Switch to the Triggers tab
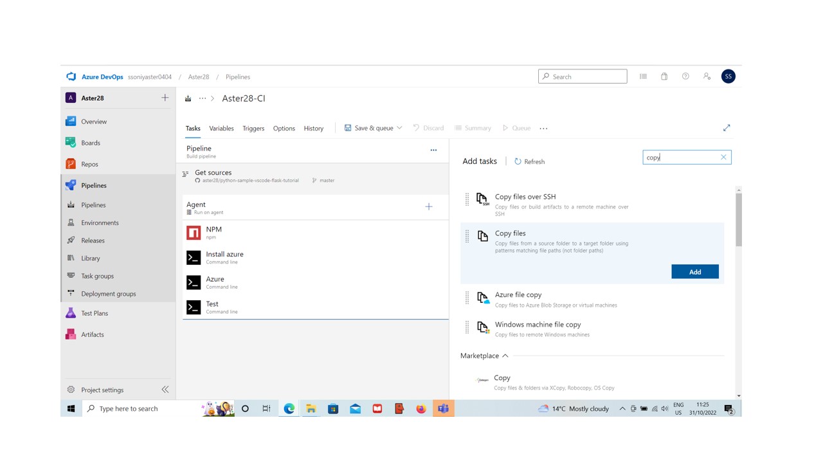823x463 pixels. tap(253, 129)
